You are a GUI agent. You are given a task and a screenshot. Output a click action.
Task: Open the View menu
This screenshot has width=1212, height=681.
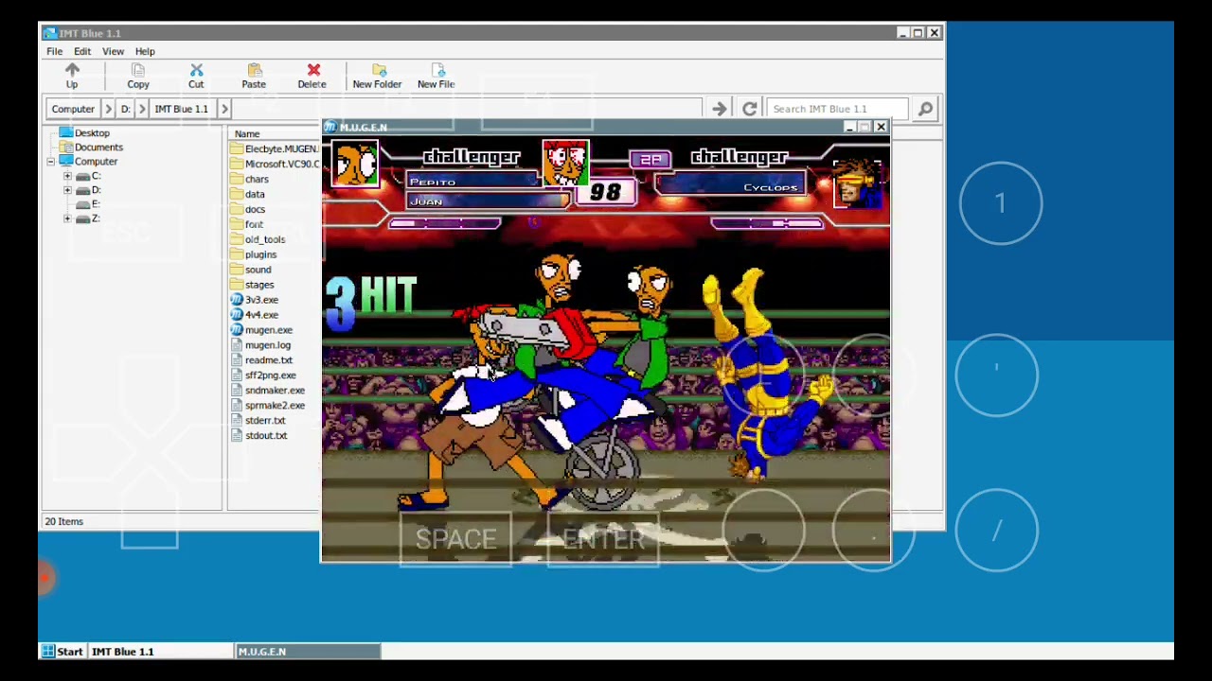point(113,51)
